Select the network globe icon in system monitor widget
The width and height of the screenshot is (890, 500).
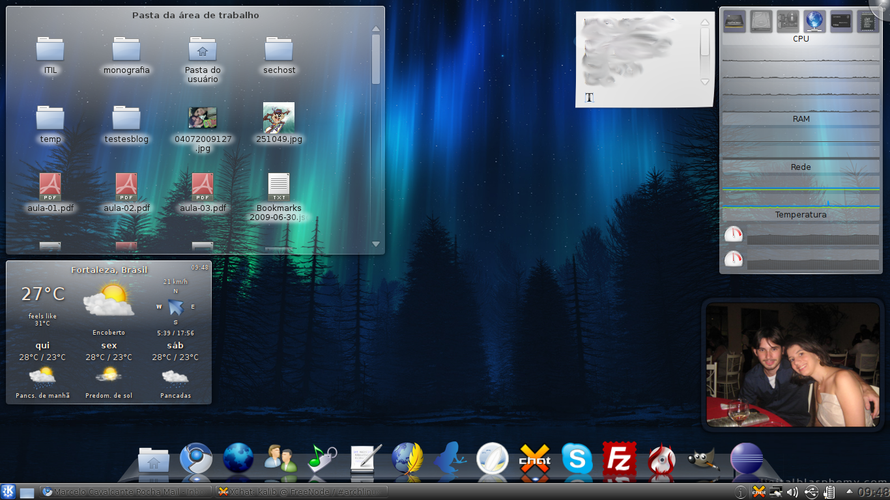(814, 21)
